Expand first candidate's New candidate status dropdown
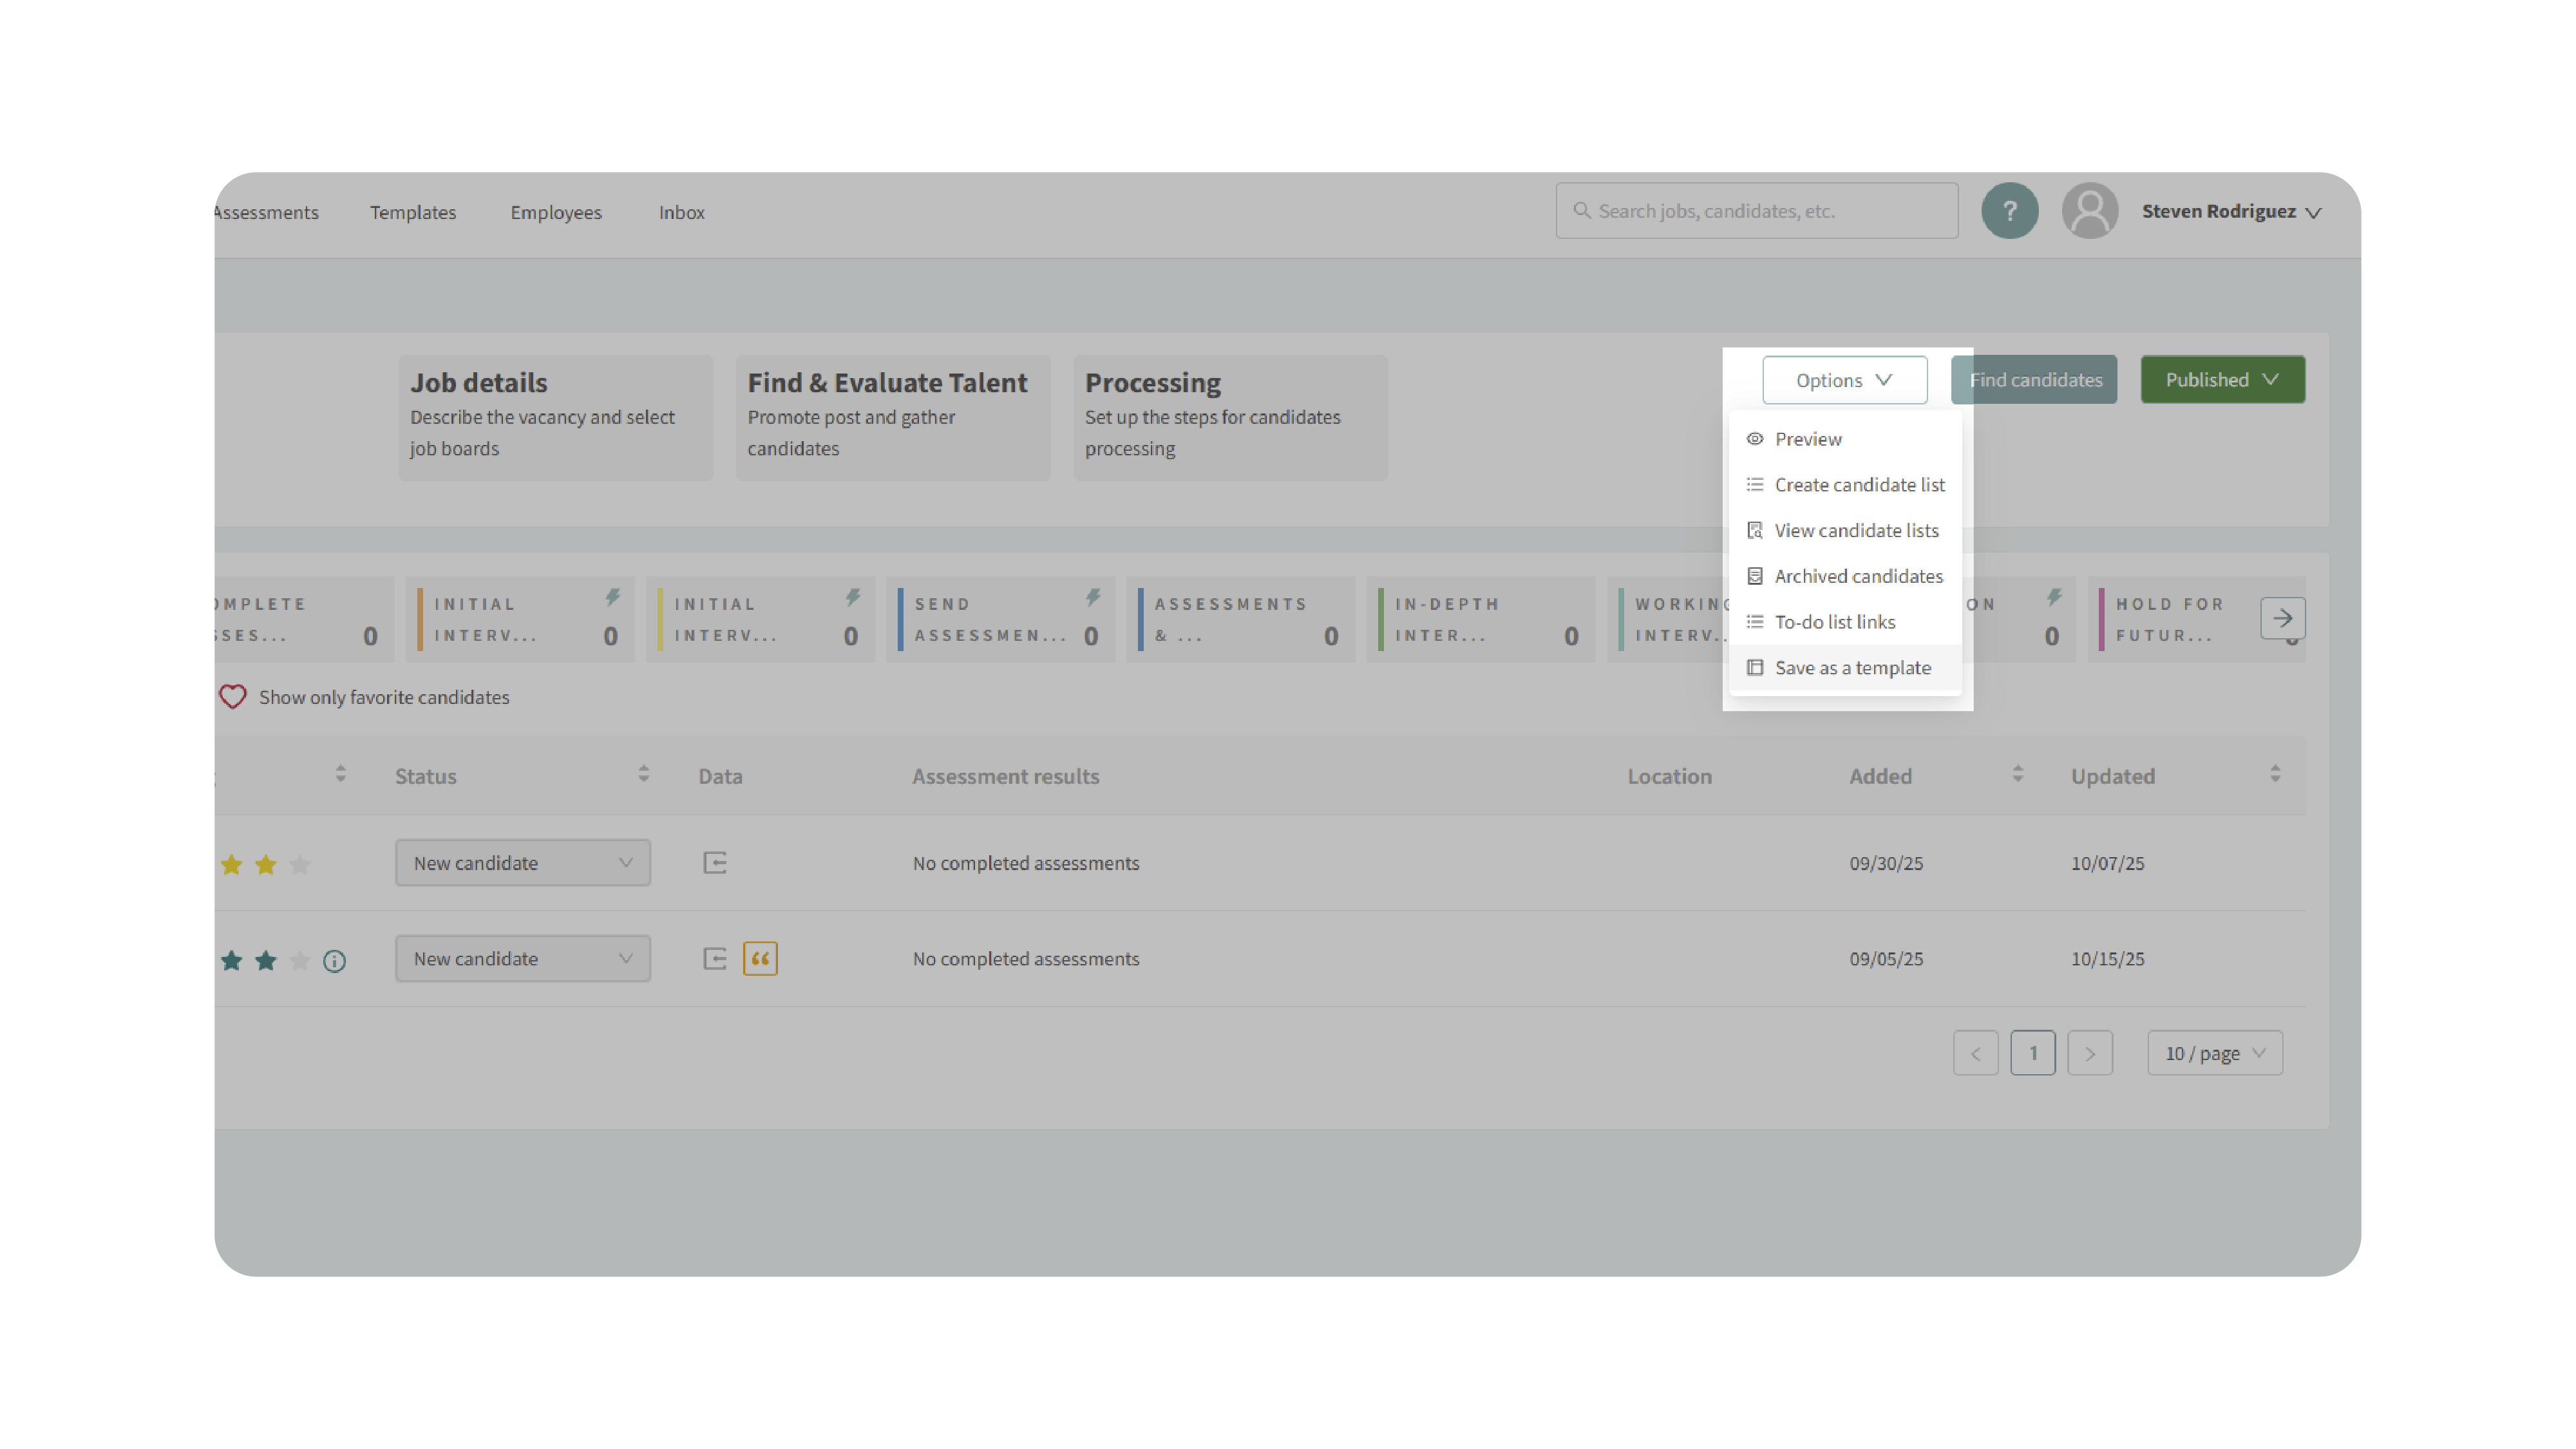The width and height of the screenshot is (2576, 1449). [x=522, y=862]
